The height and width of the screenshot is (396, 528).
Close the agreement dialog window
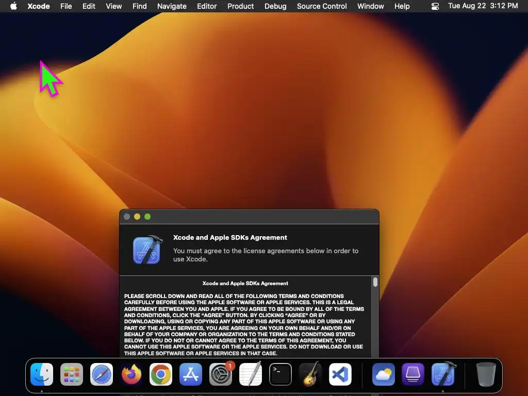127,217
